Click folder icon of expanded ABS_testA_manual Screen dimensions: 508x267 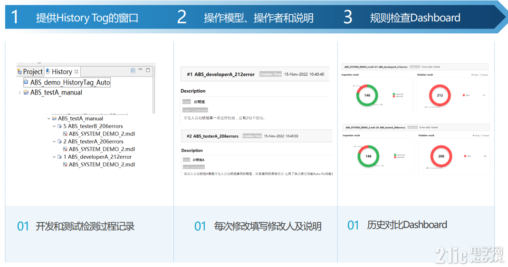coord(55,119)
